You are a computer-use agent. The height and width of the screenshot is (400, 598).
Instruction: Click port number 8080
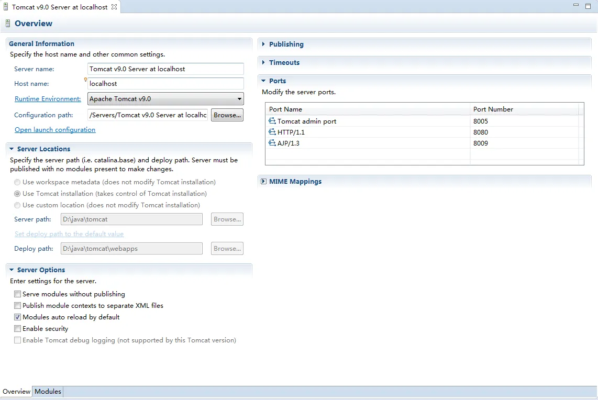[x=481, y=132]
